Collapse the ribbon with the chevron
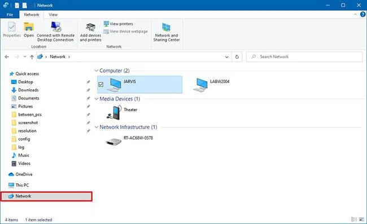The width and height of the screenshot is (367, 224). (355, 15)
